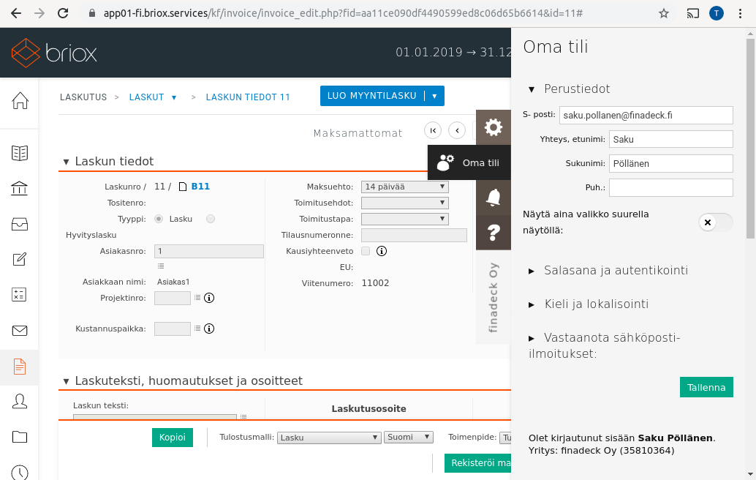Check the notifications bell icon

493,197
